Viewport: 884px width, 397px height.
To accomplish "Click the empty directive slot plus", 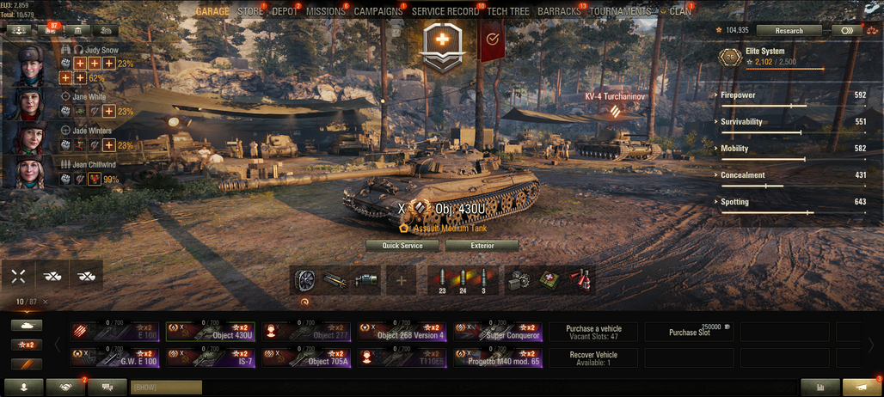I will click(402, 280).
